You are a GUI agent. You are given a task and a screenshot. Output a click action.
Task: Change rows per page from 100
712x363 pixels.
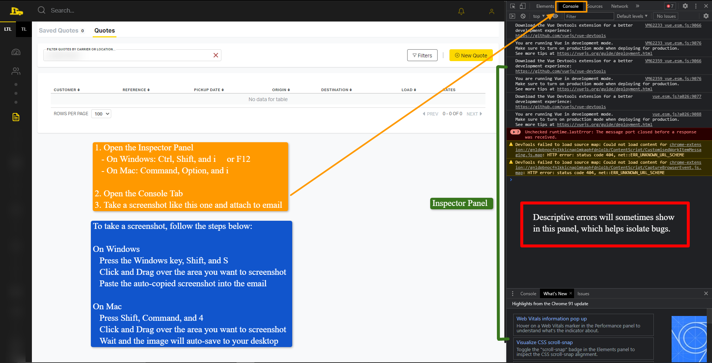point(101,114)
